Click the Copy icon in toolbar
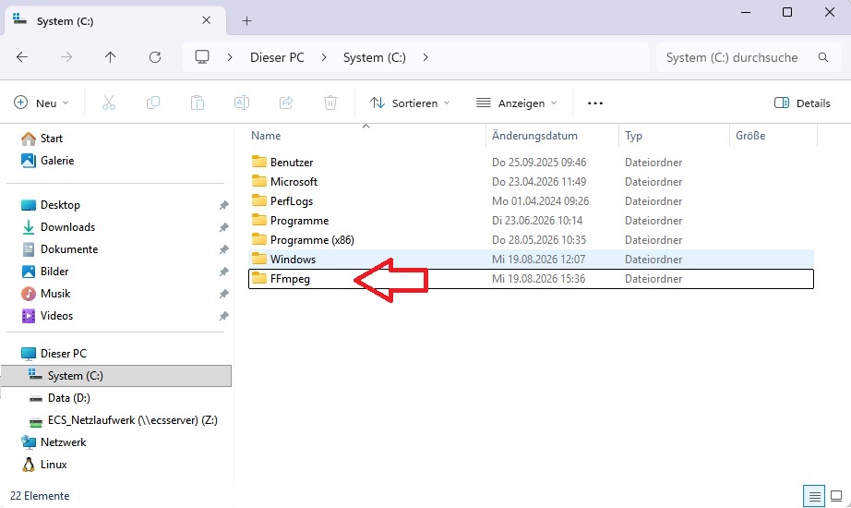 pyautogui.click(x=153, y=103)
